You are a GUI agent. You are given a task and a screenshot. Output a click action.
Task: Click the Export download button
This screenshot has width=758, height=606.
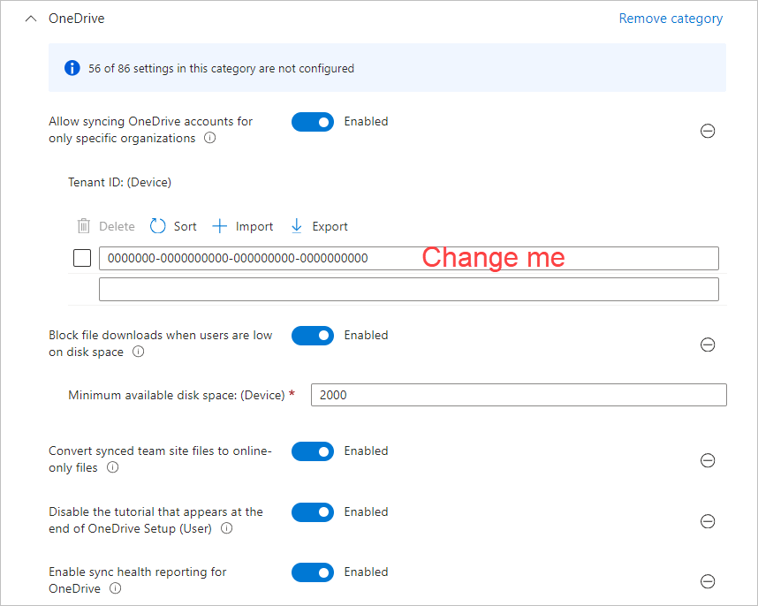[319, 226]
